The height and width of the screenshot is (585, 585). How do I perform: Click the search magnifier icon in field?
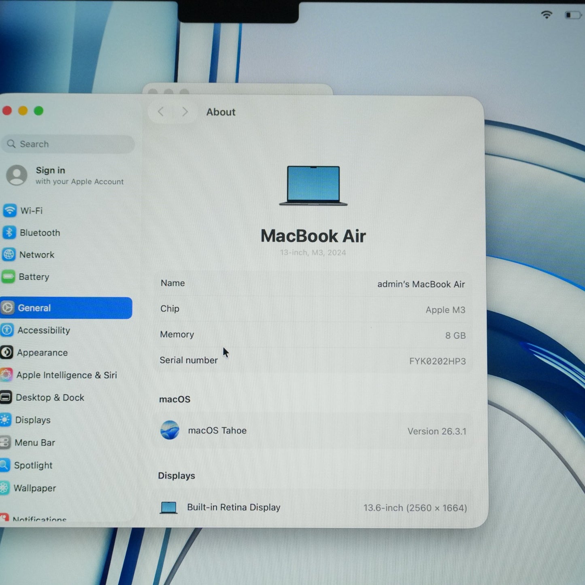coord(11,144)
